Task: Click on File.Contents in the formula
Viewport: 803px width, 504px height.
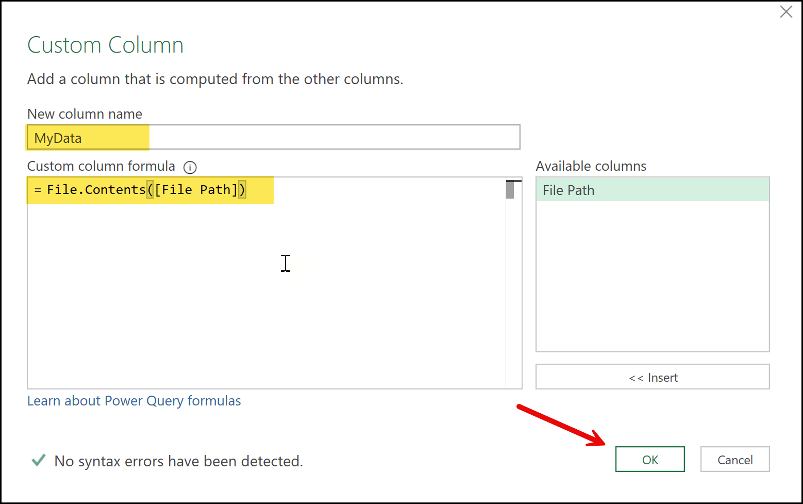Action: (x=96, y=190)
